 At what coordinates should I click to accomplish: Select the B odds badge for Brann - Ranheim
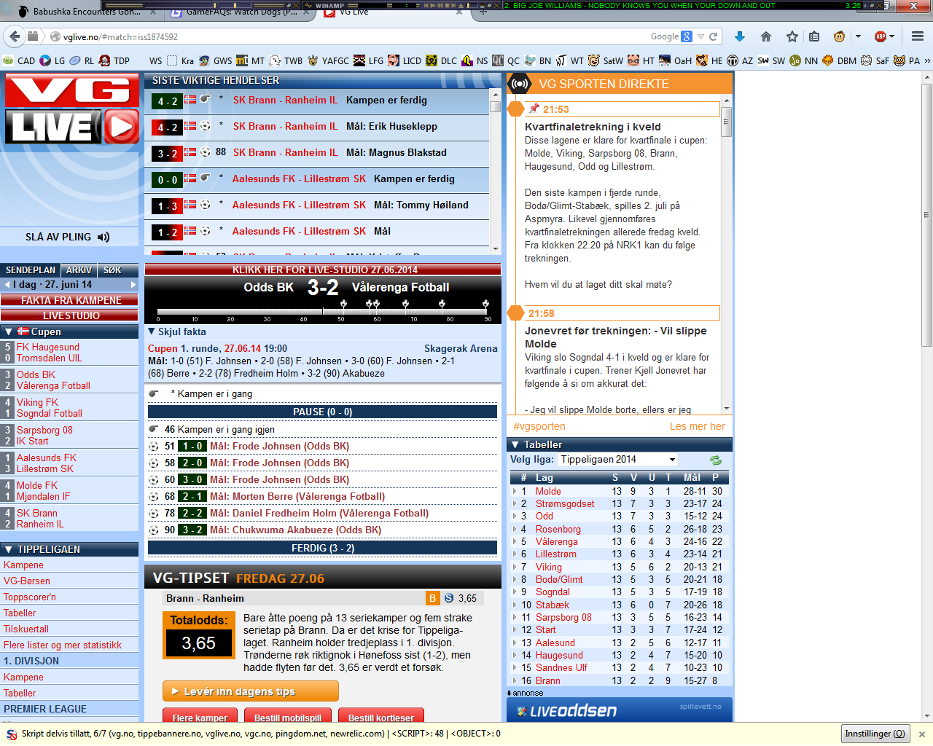[433, 598]
